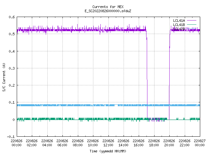This screenshot has width=206, height=154.
Task: Click the x-axis tick '220826 10:00'
Action: click(x=93, y=143)
